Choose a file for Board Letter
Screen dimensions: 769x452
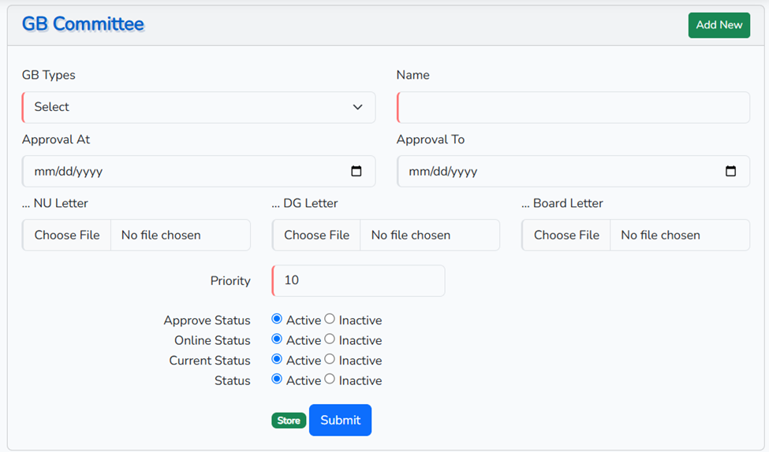566,235
